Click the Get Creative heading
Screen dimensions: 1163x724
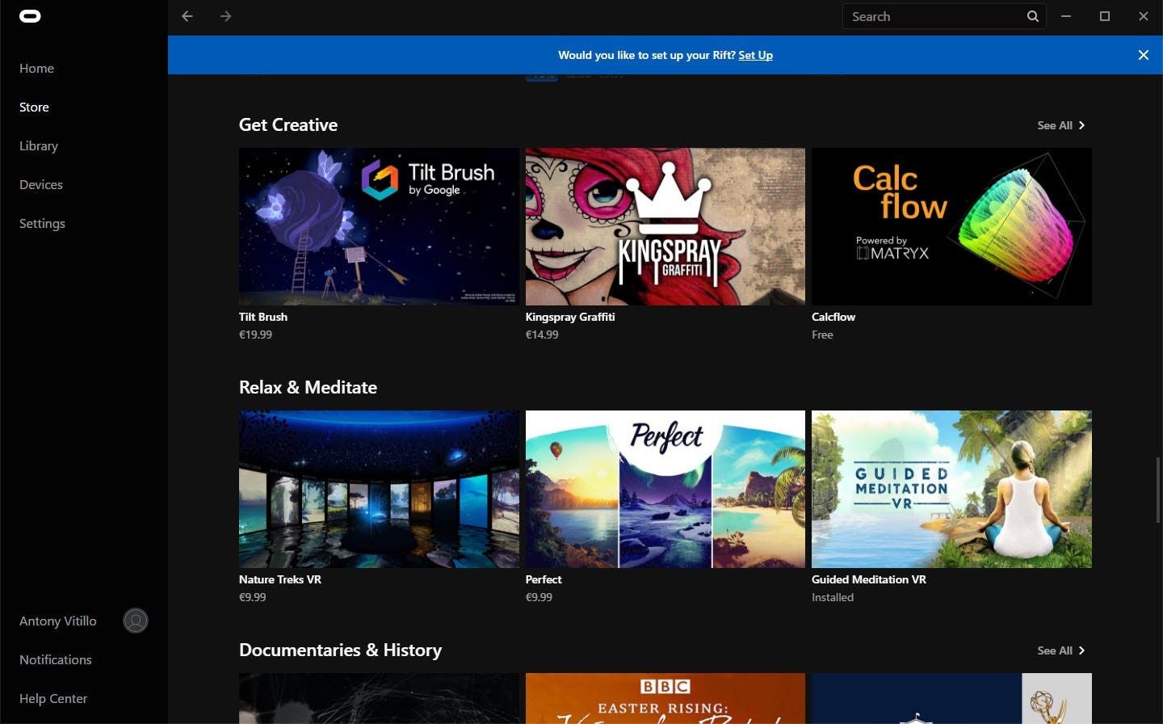(x=288, y=125)
